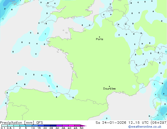Image resolution: width=167 pixels, height=129 pixels.
Task: Select the 2–5 mm legend swatch
Action: 23,126
